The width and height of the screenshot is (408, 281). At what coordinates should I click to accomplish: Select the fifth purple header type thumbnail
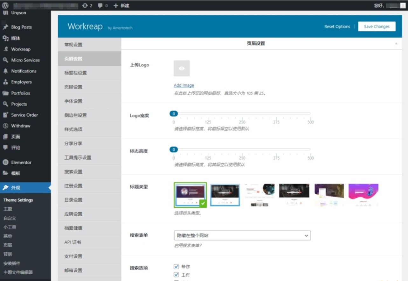(x=329, y=195)
